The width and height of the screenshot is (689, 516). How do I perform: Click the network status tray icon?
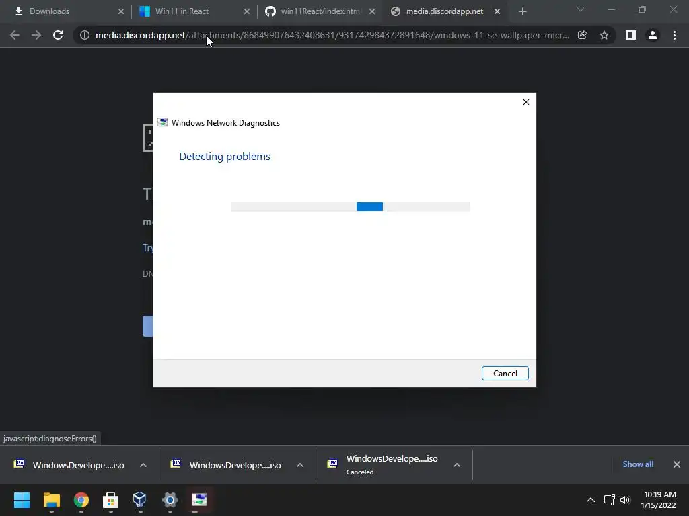click(609, 500)
